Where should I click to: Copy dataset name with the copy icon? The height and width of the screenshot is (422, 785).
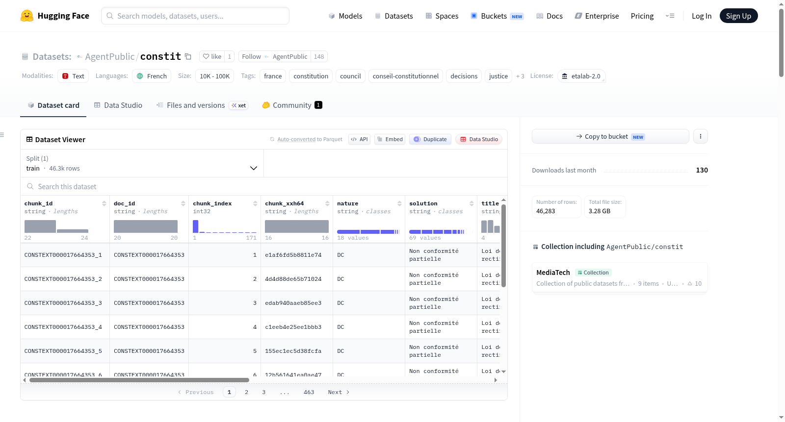[188, 56]
